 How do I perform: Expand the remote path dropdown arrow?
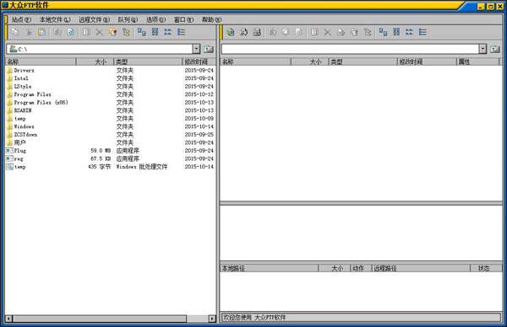[482, 49]
